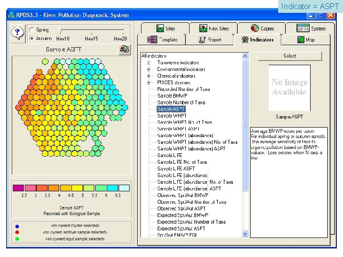Image resolution: width=343 pixels, height=257 pixels.
Task: Click the Hex15 slider label
Action: point(91,39)
